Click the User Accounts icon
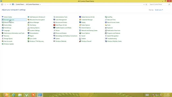 3,41
